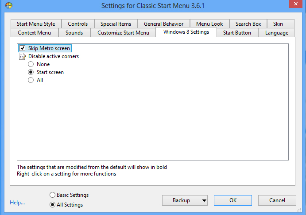Open the General Behavior tab
Image resolution: width=306 pixels, height=215 pixels.
163,24
